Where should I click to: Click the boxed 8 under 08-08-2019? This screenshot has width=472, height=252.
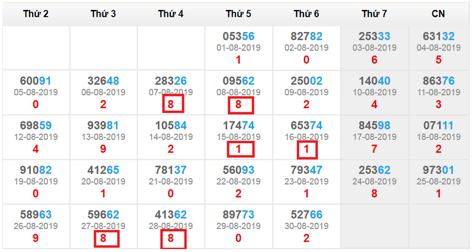pos(241,105)
